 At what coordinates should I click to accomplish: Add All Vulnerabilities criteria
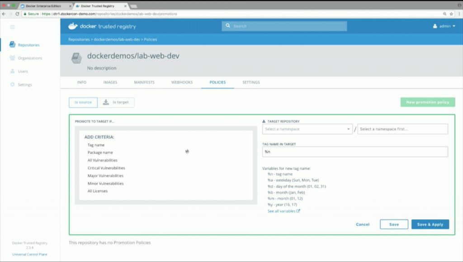point(103,160)
